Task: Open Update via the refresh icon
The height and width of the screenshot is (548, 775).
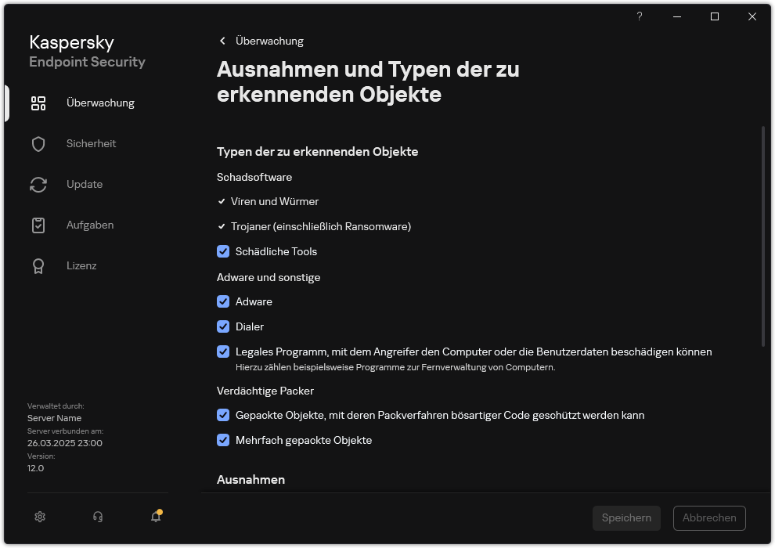Action: coord(38,184)
